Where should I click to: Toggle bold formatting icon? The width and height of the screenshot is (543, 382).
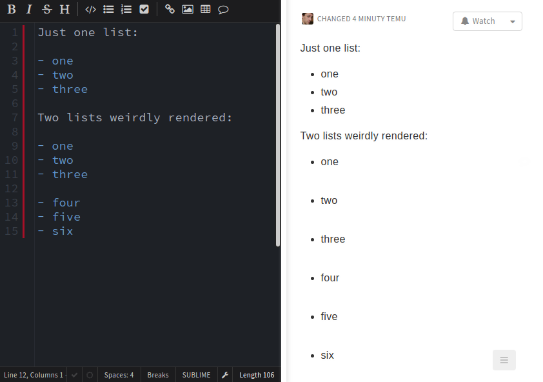tap(10, 9)
